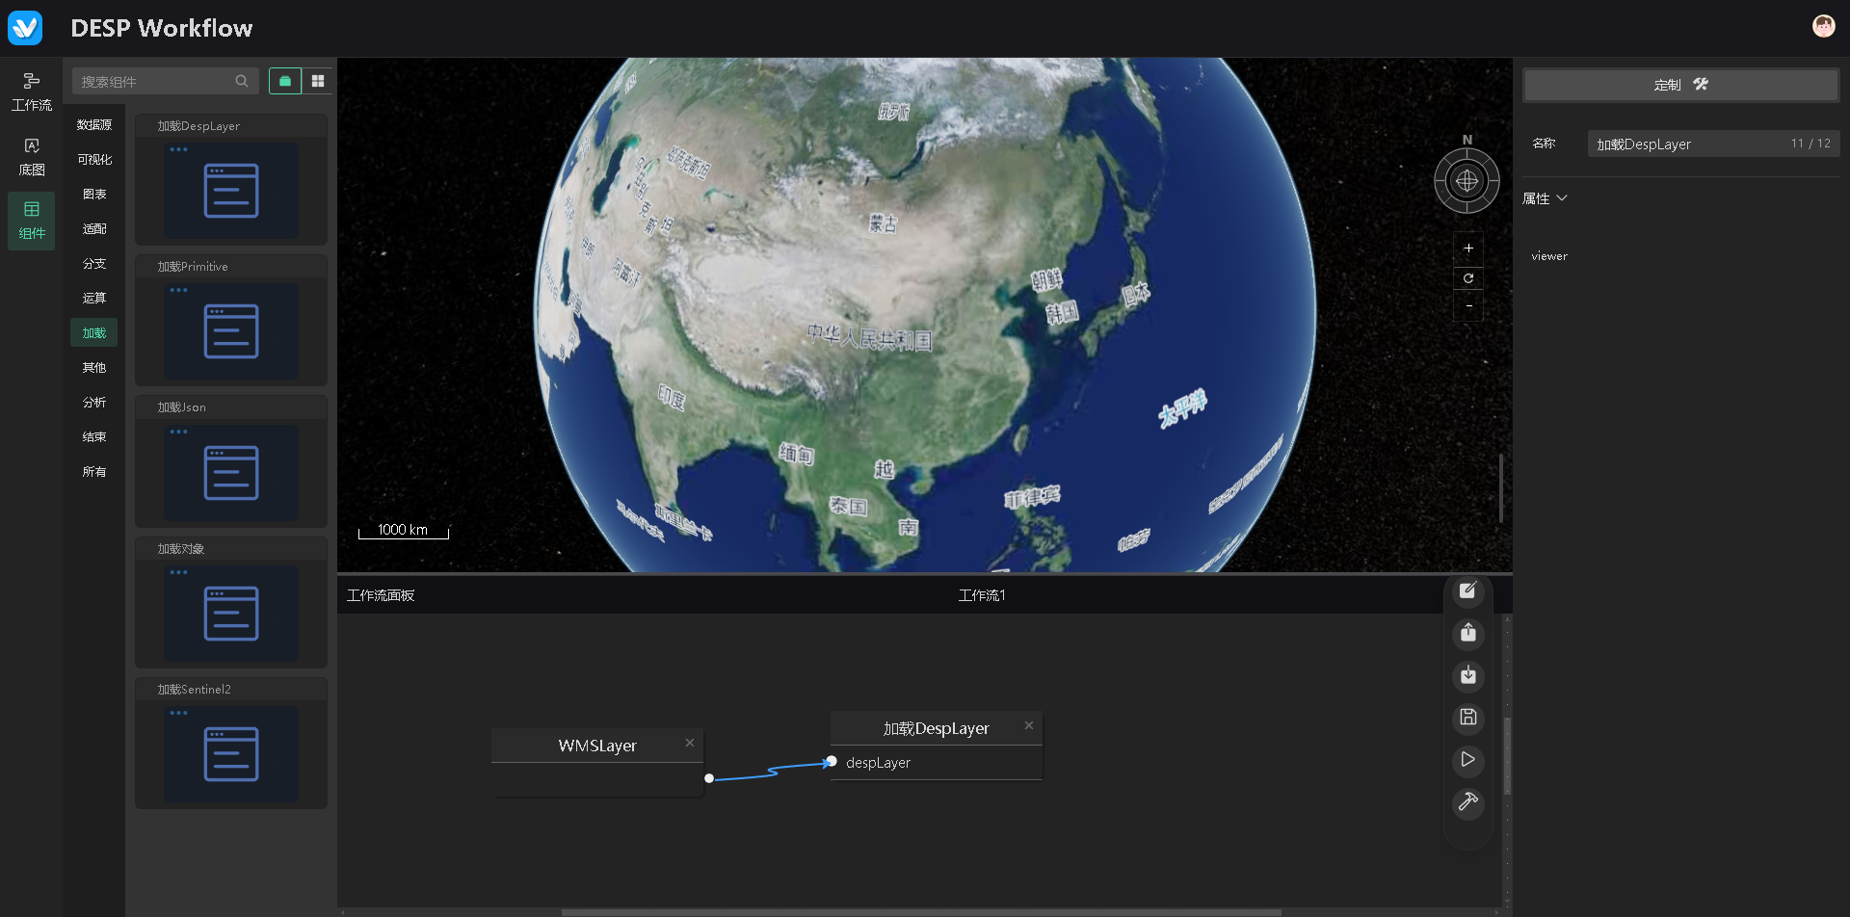Click the edit workflow pencil icon

[x=1467, y=590]
